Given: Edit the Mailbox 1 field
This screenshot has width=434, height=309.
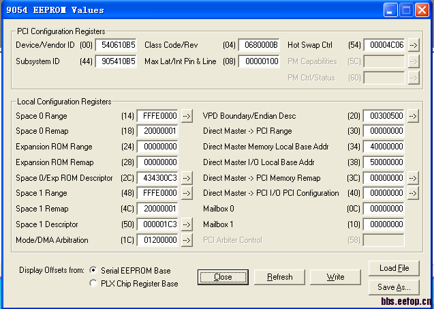Looking at the screenshot, I should click(x=384, y=224).
